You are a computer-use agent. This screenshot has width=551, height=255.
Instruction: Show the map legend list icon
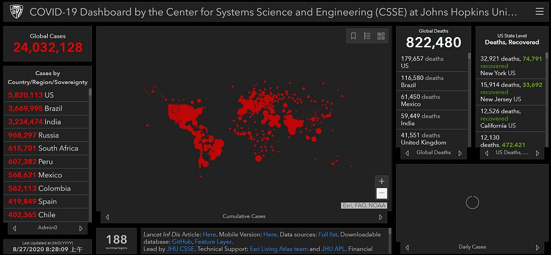click(367, 36)
